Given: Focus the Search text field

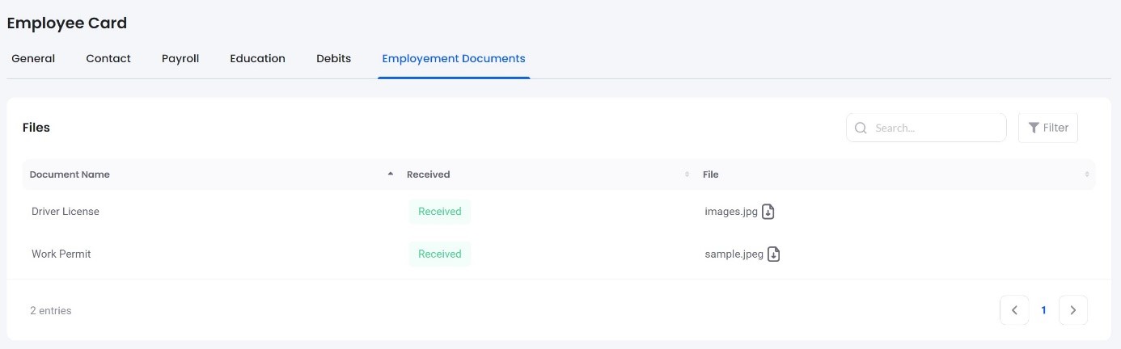Looking at the screenshot, I should click(934, 128).
